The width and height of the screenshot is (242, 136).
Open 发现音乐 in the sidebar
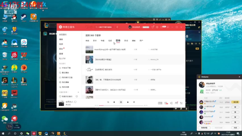tap(63, 34)
